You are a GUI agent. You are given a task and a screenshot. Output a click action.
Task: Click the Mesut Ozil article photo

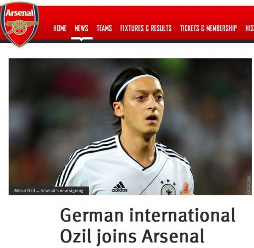130,126
